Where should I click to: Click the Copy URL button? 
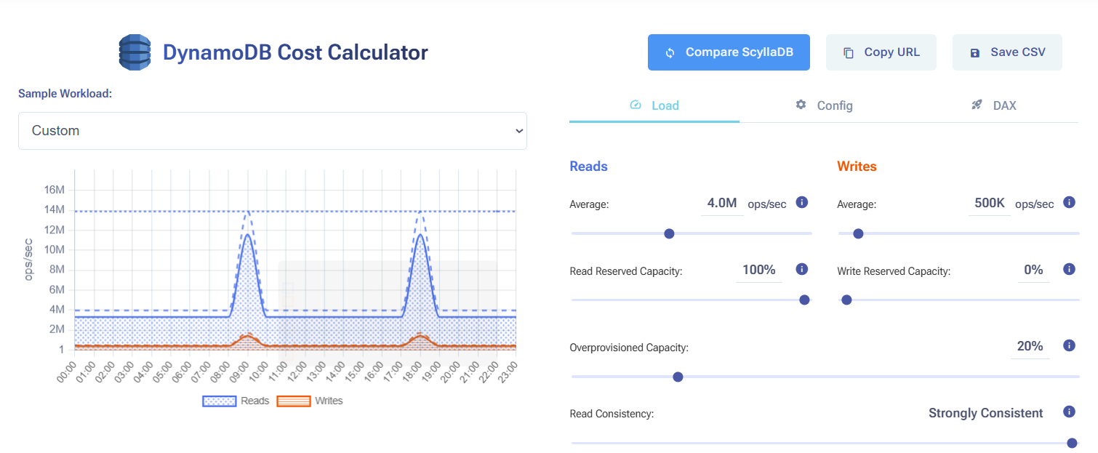(x=881, y=52)
